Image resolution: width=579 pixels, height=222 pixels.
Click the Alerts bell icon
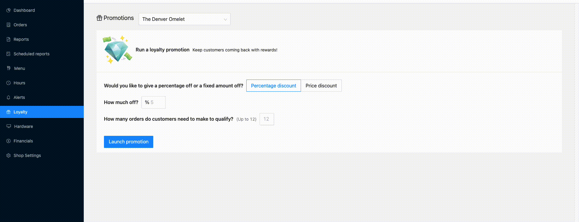(x=8, y=97)
